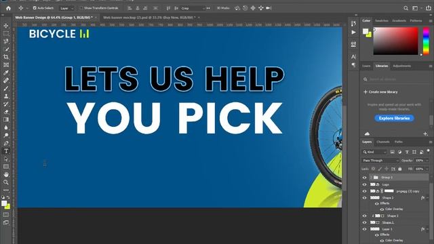Collapse effects arrow on Layer 1 layer
The image size is (434, 244).
pos(428,229)
